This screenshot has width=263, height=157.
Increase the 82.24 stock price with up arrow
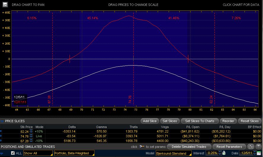31,130
